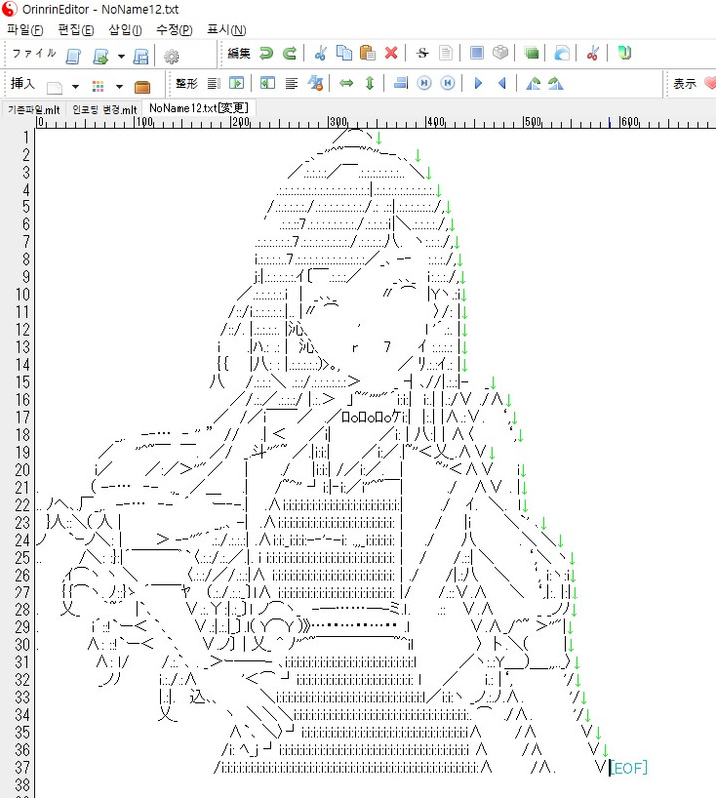Image resolution: width=716 pixels, height=798 pixels.
Task: Click the copy pages icon
Action: [344, 53]
